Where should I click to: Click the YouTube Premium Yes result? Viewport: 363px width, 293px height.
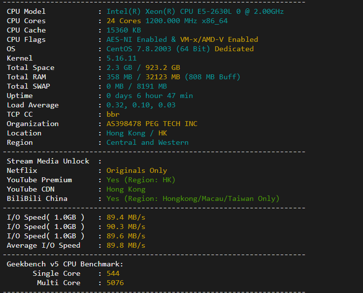tap(141, 180)
